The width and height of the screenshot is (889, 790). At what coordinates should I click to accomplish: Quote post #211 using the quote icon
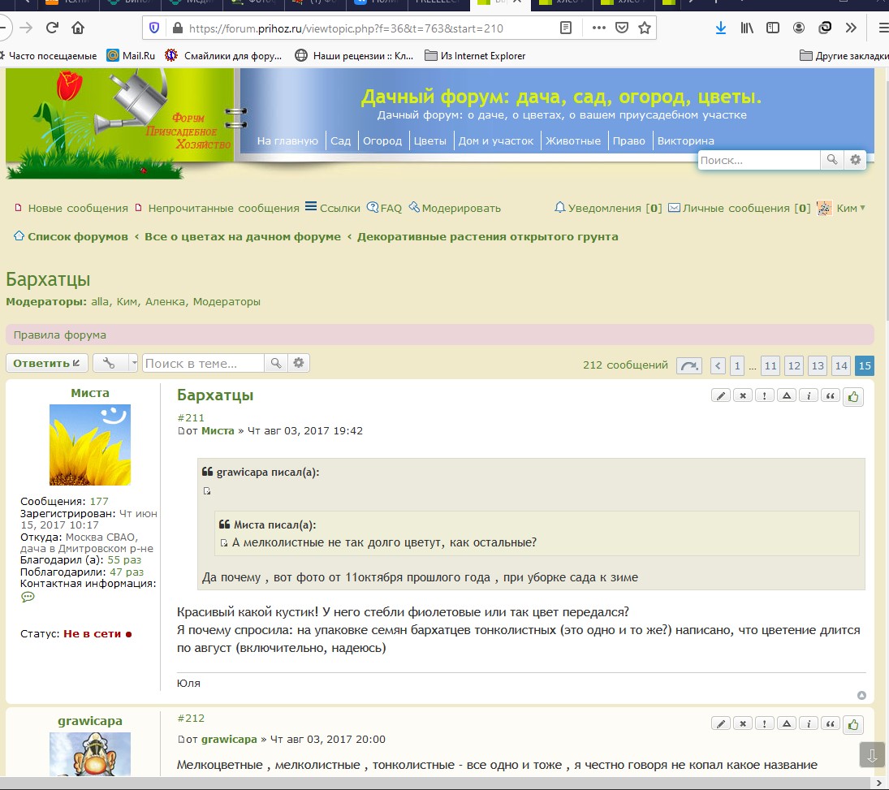tap(831, 396)
